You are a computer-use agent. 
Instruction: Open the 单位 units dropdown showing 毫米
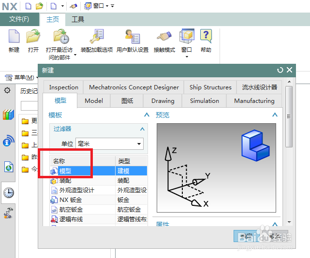[110, 143]
